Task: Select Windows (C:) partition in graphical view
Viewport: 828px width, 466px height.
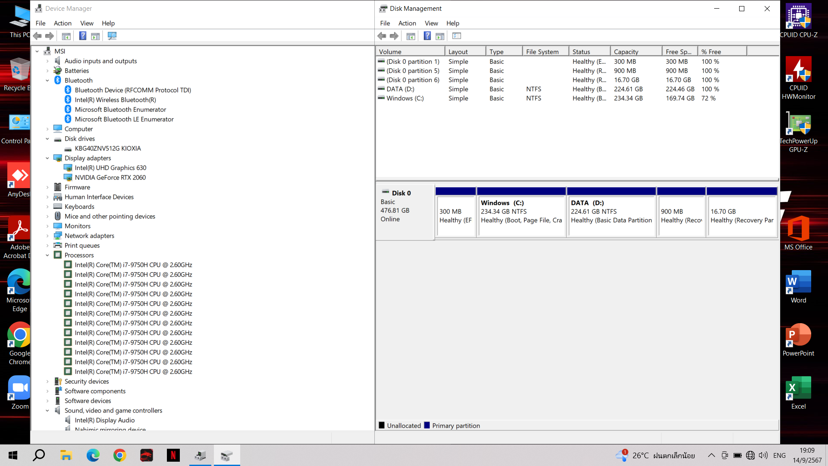Action: click(x=521, y=212)
